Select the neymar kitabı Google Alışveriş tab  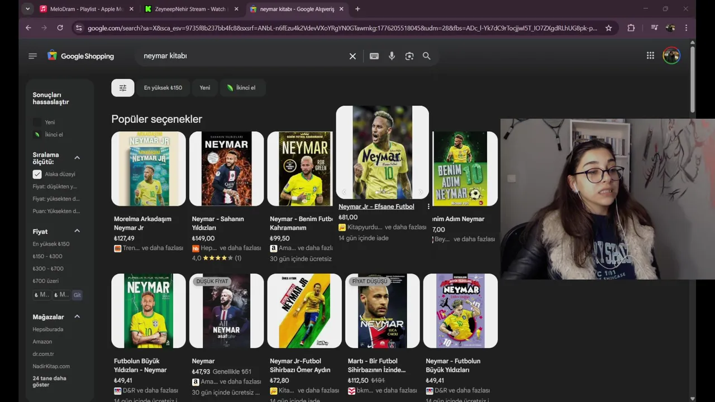[x=297, y=9]
